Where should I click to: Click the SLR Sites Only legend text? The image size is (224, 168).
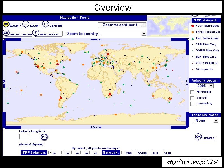(x=206, y=57)
